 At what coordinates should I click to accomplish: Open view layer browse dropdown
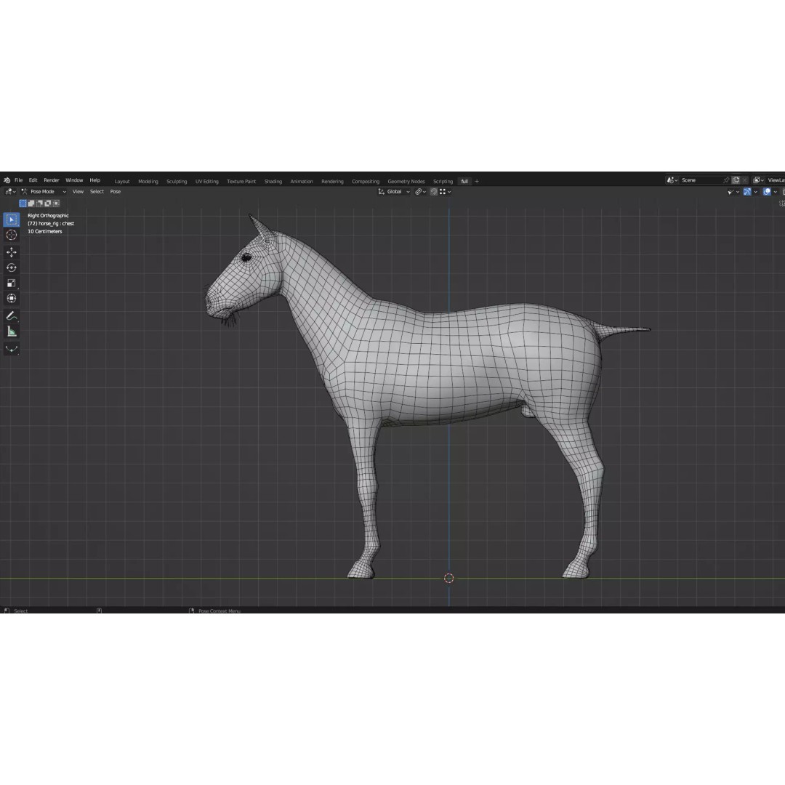click(x=758, y=180)
